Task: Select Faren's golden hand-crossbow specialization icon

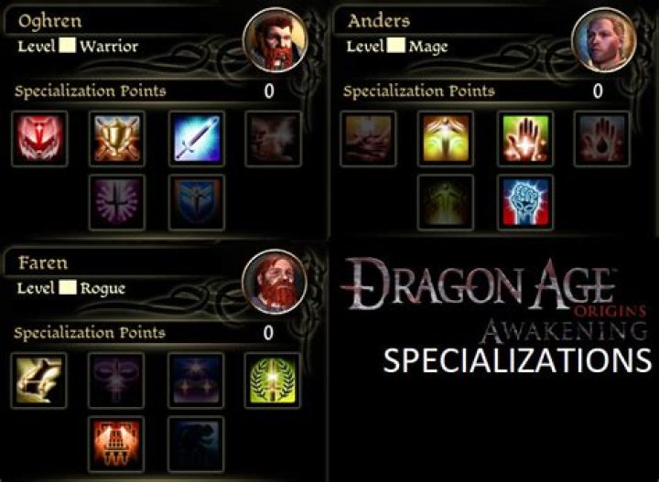Action: click(38, 380)
